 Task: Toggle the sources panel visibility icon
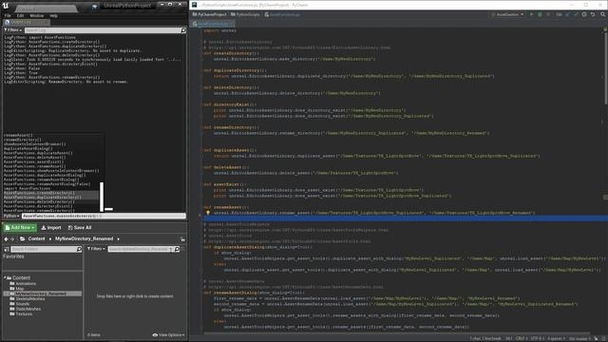7,249
